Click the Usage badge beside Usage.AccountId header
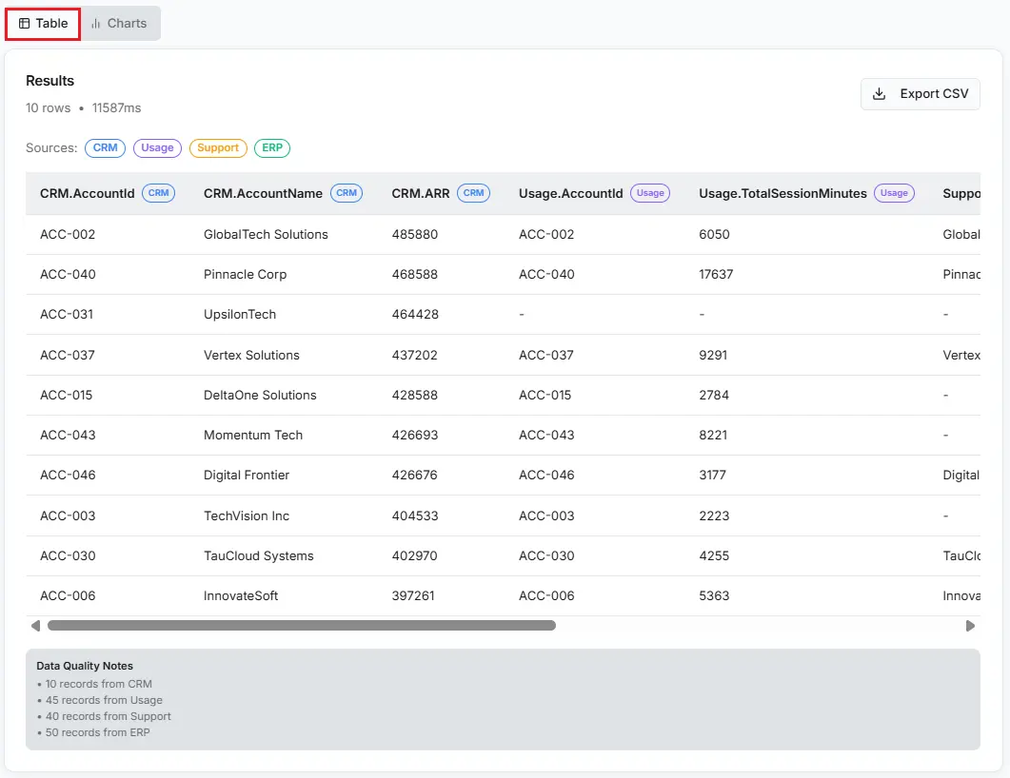1010x778 pixels. pyautogui.click(x=650, y=193)
